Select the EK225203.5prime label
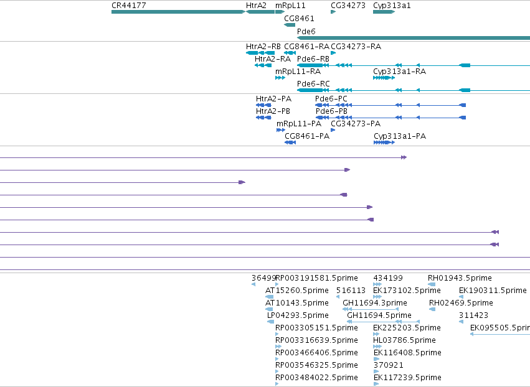Screen dimensions: 530x387 click(407, 328)
